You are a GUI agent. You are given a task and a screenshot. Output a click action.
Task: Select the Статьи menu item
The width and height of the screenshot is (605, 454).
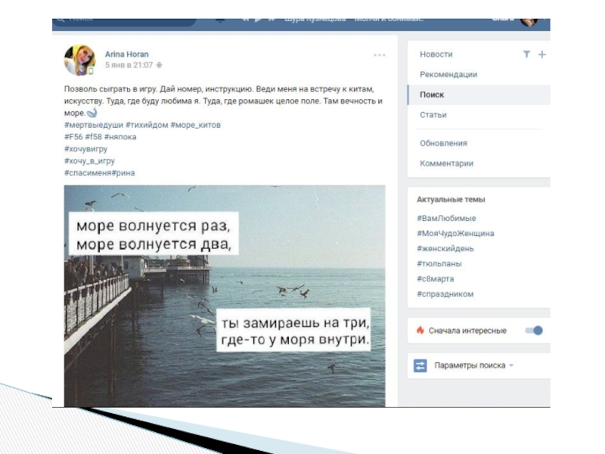433,115
